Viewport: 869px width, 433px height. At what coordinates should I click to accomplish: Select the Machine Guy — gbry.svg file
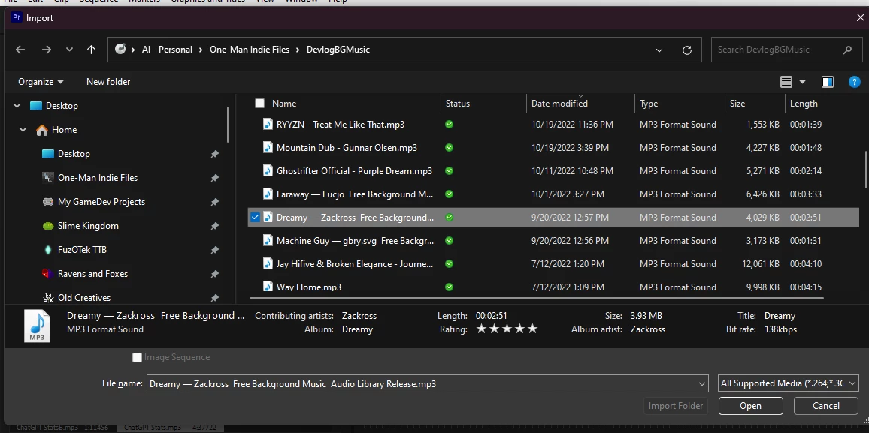pos(356,241)
